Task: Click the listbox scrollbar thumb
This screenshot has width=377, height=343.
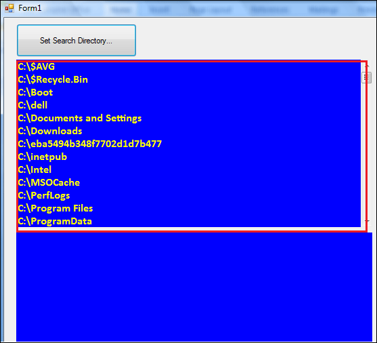Action: tap(366, 77)
